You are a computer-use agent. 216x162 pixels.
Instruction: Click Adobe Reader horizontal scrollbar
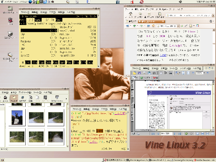pos(183,130)
